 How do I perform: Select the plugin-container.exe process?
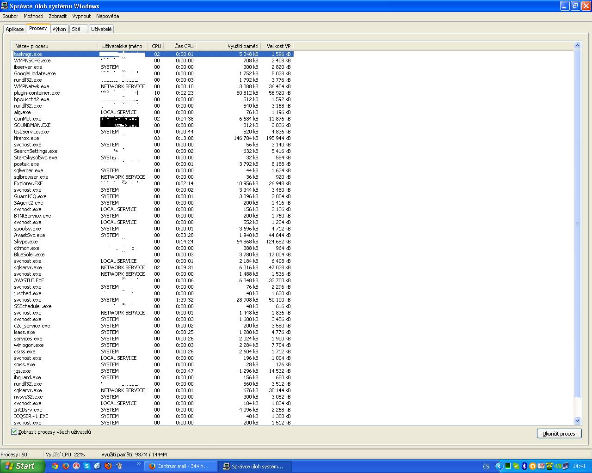coord(153,93)
